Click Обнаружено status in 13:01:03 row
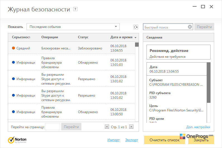The height and width of the screenshot is (148, 222). [88, 63]
